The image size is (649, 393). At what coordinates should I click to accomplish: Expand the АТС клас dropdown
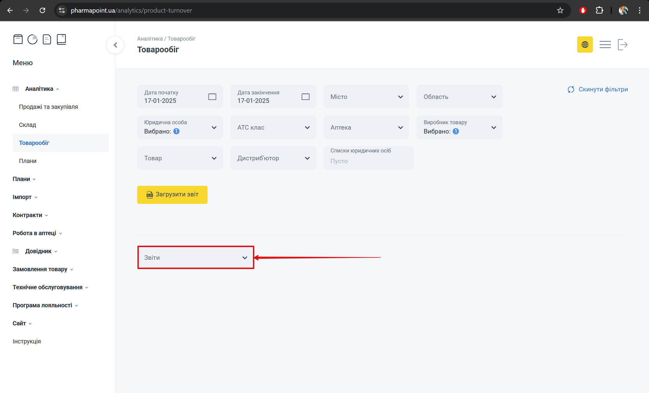[273, 127]
